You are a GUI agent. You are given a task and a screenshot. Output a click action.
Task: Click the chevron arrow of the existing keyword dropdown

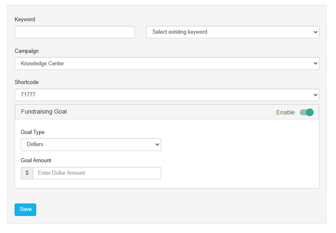(314, 32)
